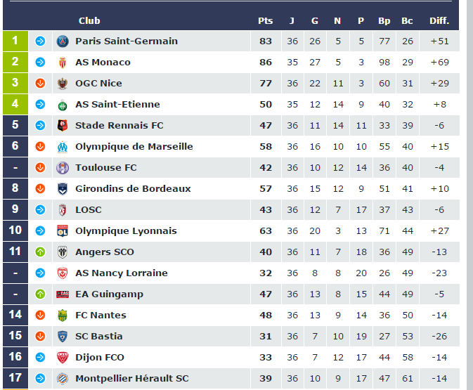Image resolution: width=473 pixels, height=390 pixels.
Task: Click the OGC Nice club crest
Action: [63, 84]
